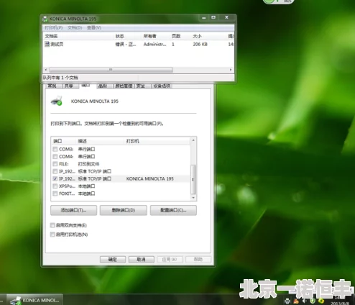Untick the IP_192 port assigned to KONICA MINOLTA 195
Viewport: 355px width, 305px height.
55,179
